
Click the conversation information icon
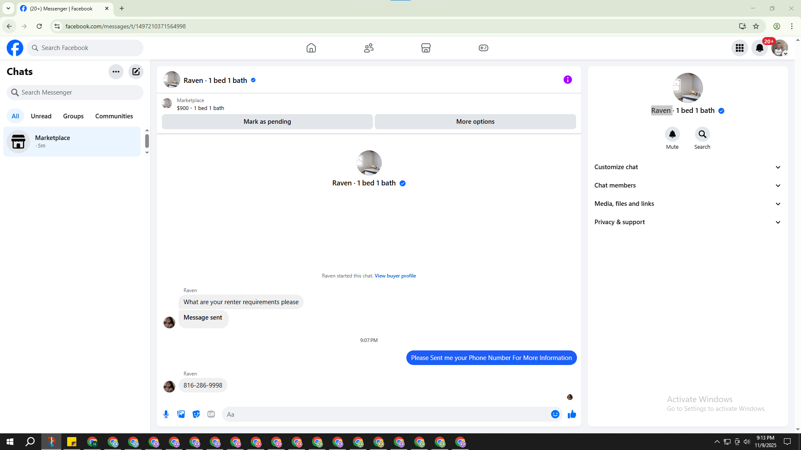tap(568, 80)
